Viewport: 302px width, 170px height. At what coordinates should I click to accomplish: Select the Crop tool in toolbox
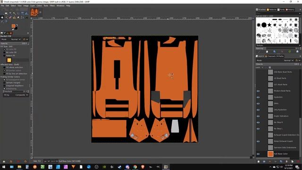coord(18,13)
